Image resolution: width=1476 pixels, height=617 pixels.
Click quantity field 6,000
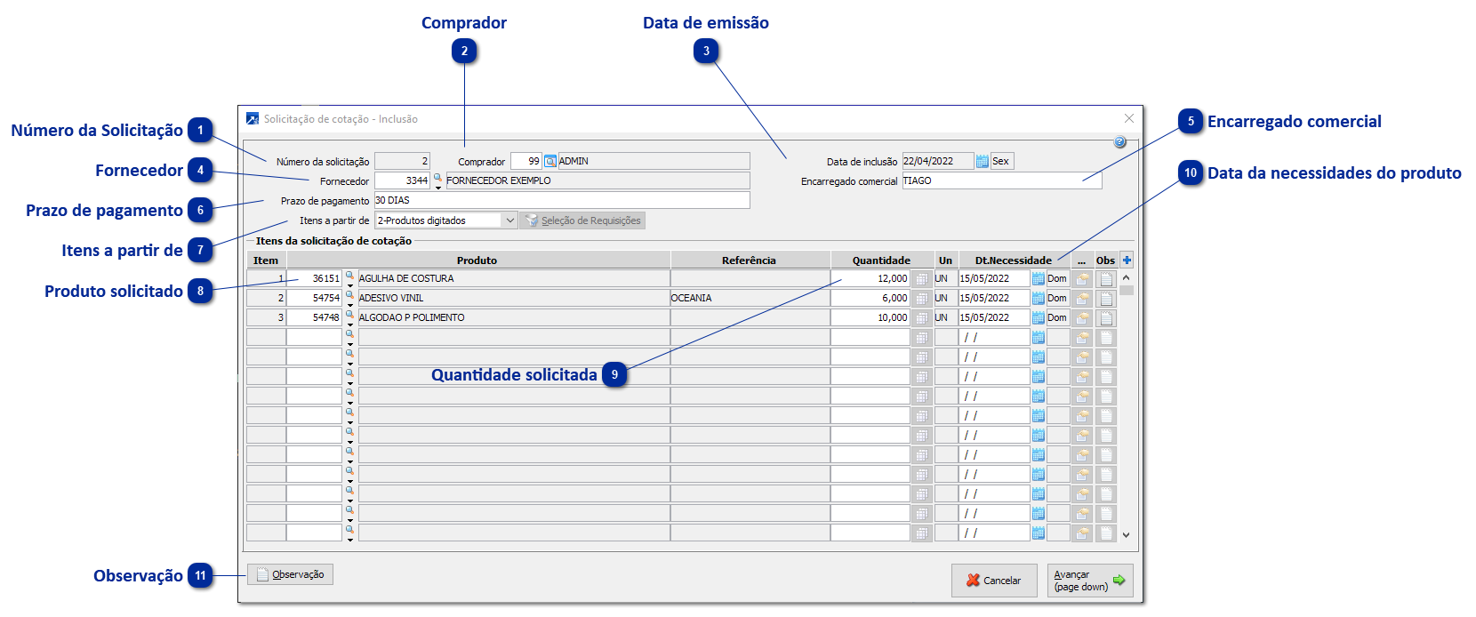[870, 298]
